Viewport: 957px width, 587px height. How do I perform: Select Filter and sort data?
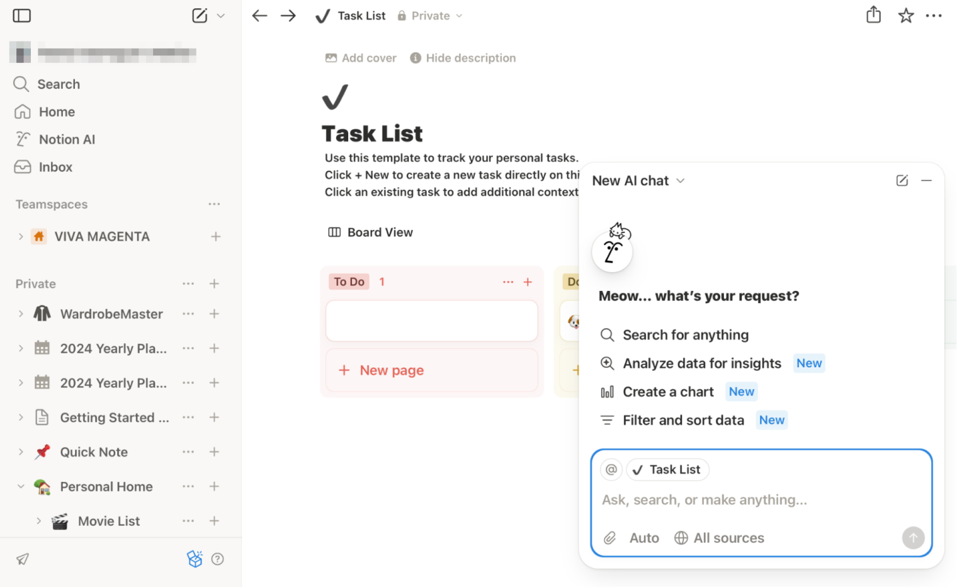pyautogui.click(x=693, y=420)
